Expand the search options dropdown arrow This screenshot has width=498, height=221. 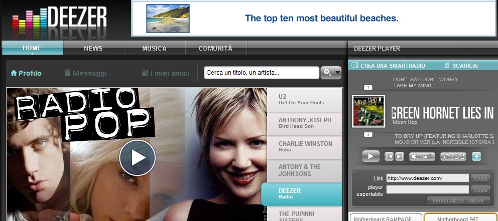(338, 73)
